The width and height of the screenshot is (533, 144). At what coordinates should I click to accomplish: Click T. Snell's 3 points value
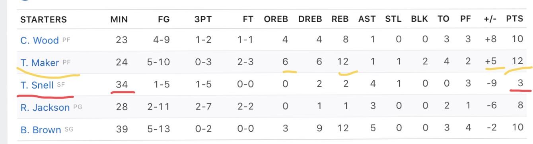point(519,85)
